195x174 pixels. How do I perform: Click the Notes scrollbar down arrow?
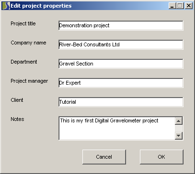(179, 136)
